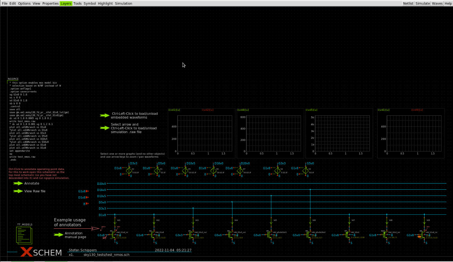
Task: Click the Waves button
Action: point(437,3)
